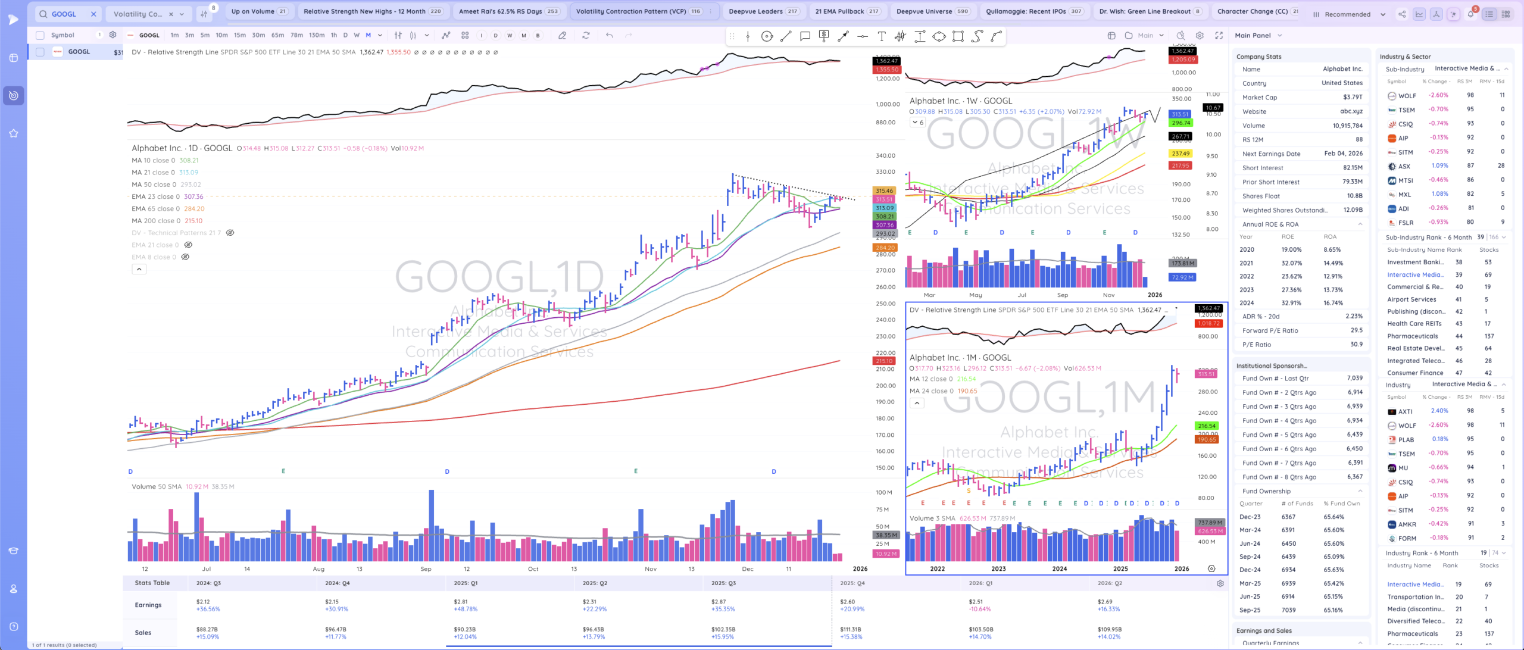Select the 65m timeframe button
The height and width of the screenshot is (650, 1524).
click(277, 36)
